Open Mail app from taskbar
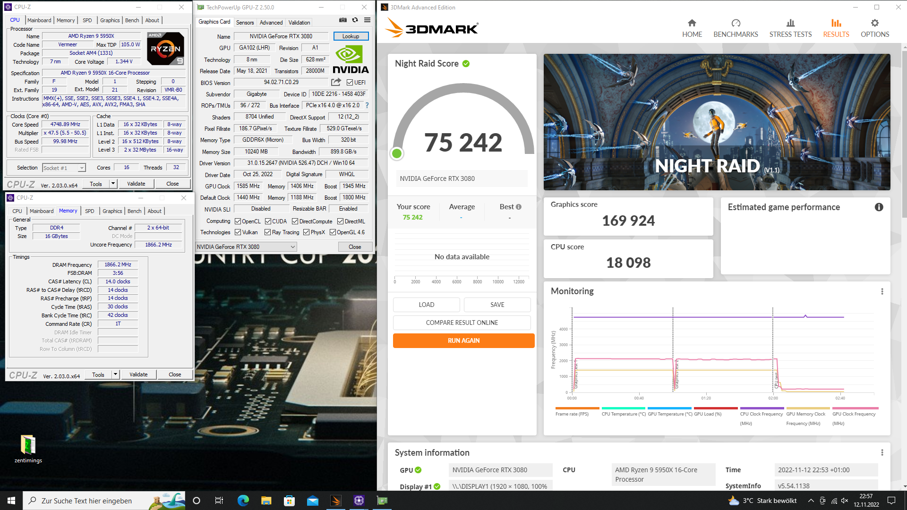This screenshot has width=907, height=510. pos(312,501)
